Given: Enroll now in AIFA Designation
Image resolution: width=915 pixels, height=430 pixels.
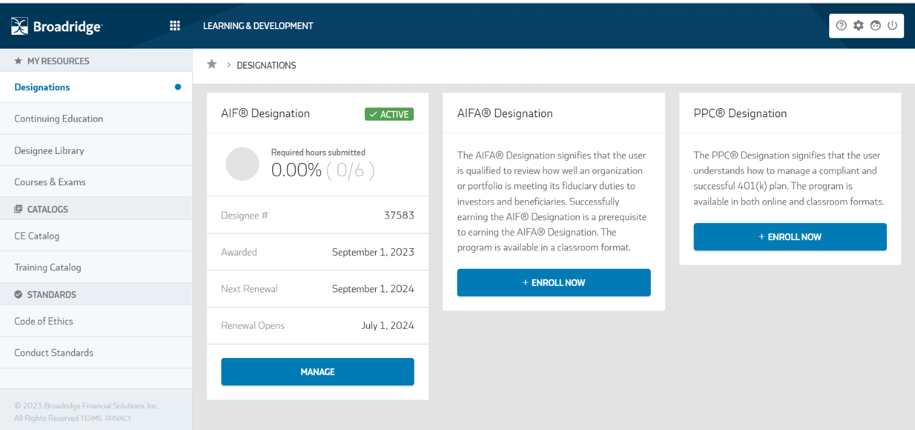Looking at the screenshot, I should pos(554,282).
